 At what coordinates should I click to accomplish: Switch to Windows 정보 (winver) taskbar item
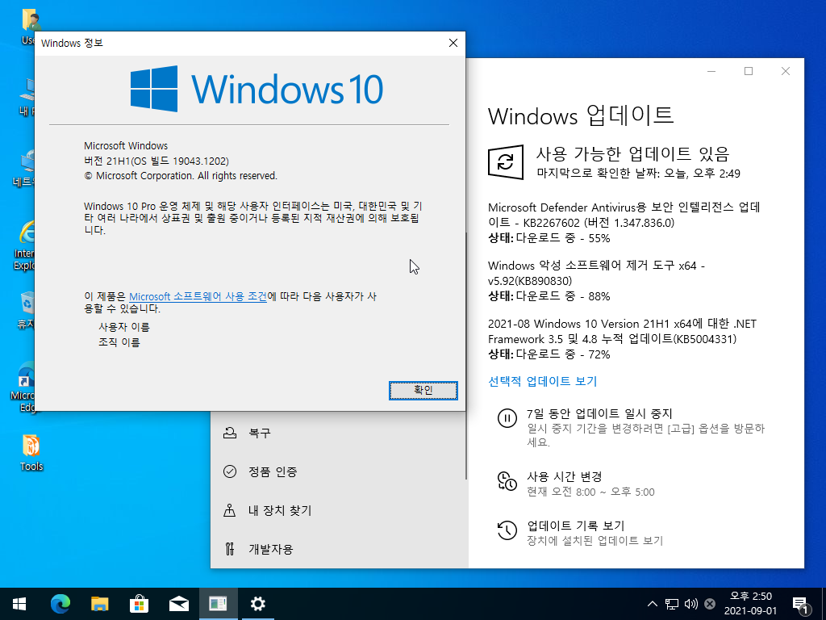[218, 604]
